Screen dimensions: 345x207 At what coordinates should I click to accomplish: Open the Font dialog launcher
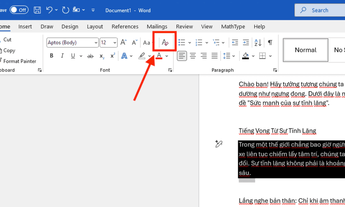pyautogui.click(x=170, y=70)
